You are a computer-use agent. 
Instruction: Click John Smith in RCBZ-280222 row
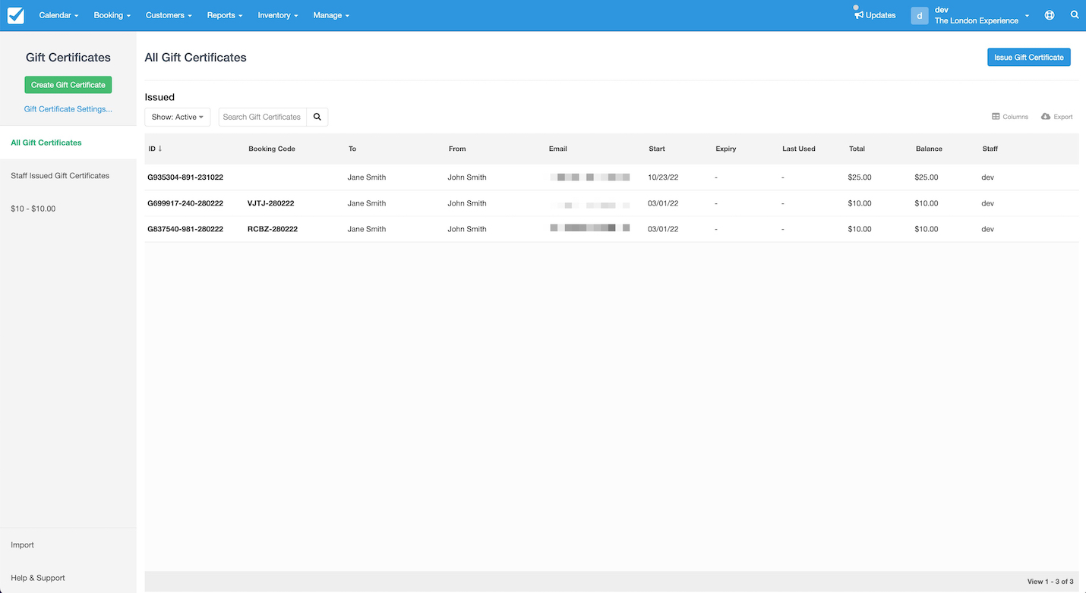click(x=467, y=229)
